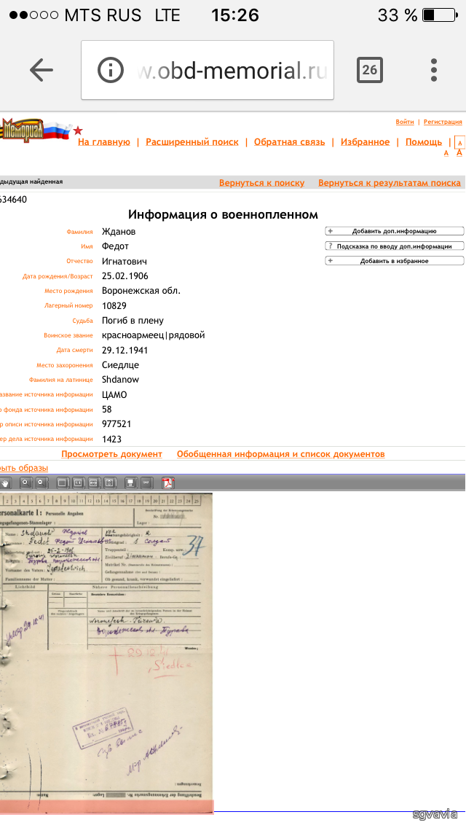
Task: Fit document to width
Action: [x=94, y=483]
